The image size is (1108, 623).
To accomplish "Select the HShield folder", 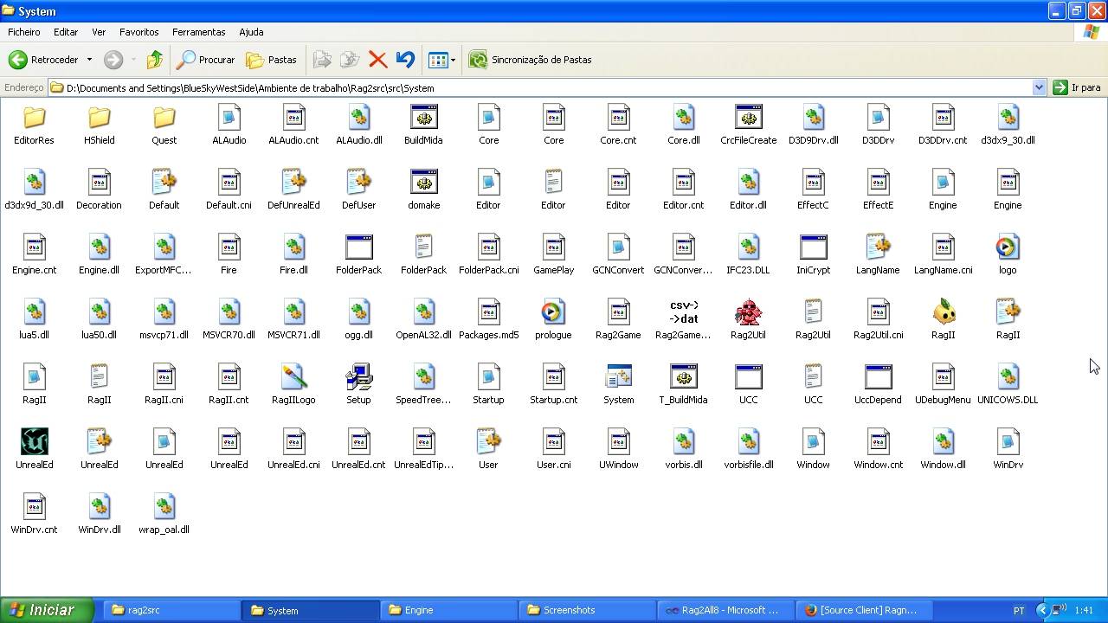I will [x=99, y=125].
